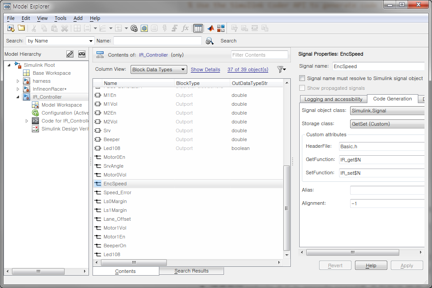The width and height of the screenshot is (432, 288).
Task: Click the Apply button
Action: click(x=407, y=265)
